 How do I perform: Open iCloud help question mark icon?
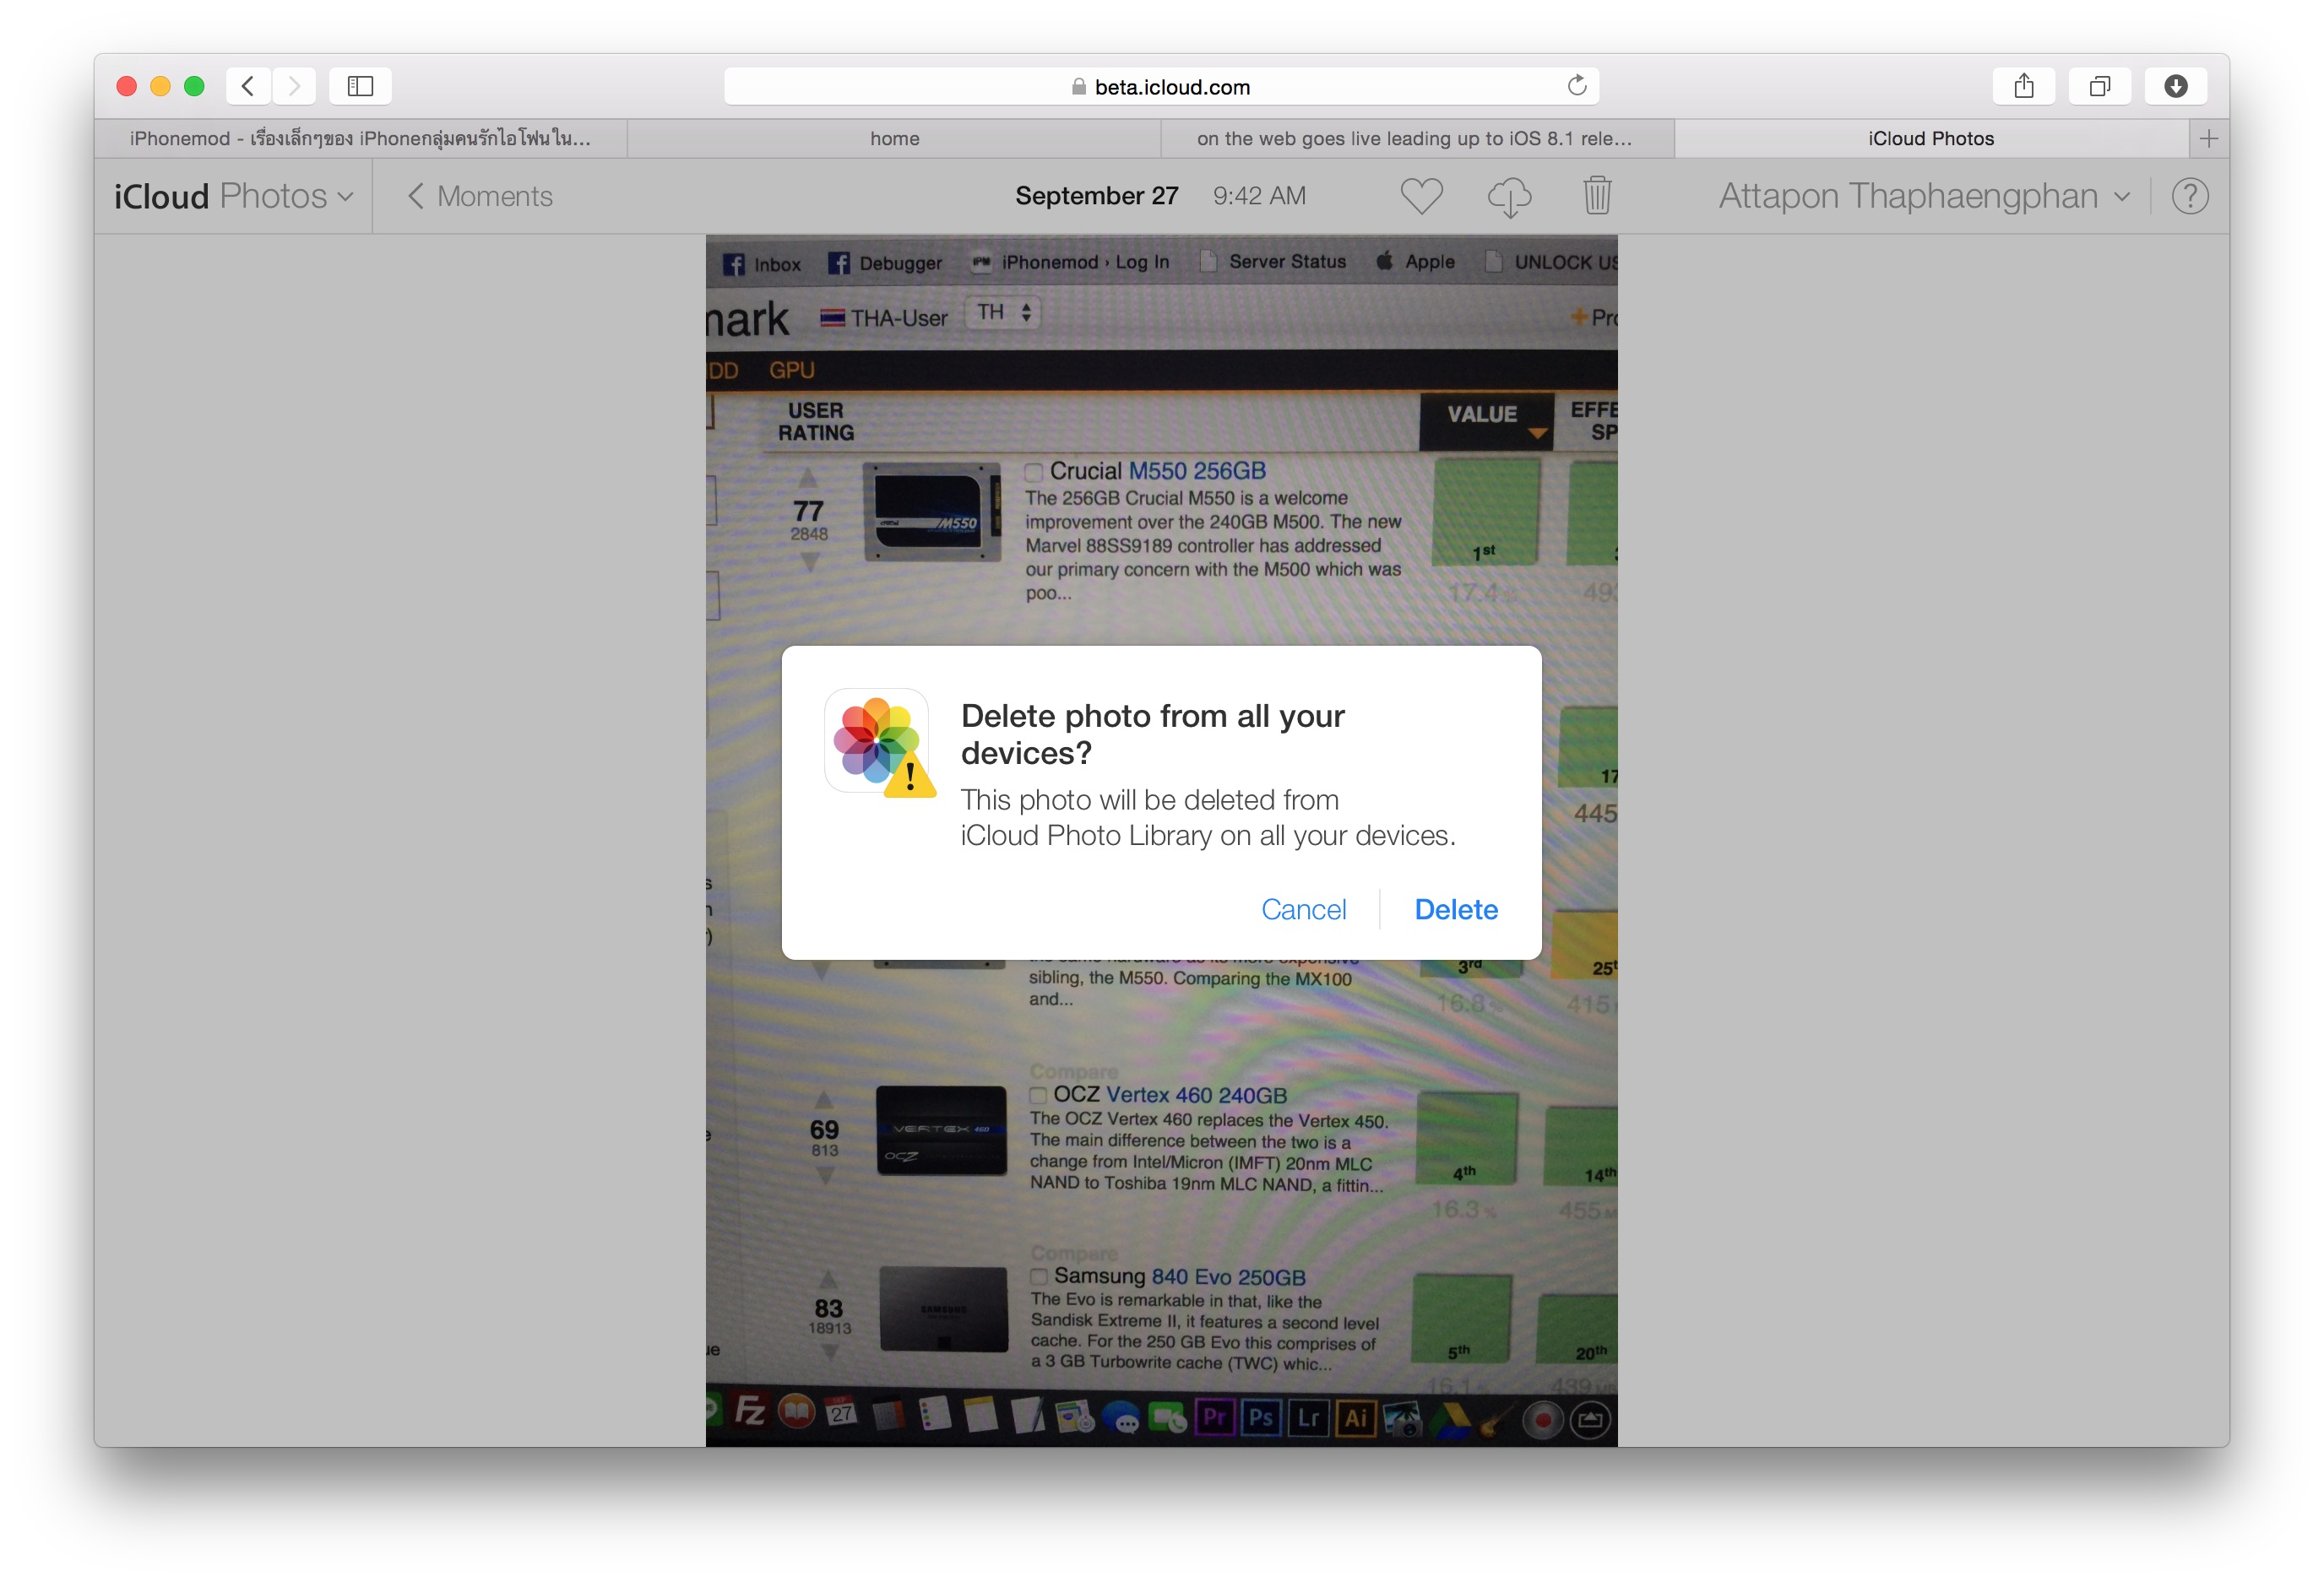pos(2190,196)
